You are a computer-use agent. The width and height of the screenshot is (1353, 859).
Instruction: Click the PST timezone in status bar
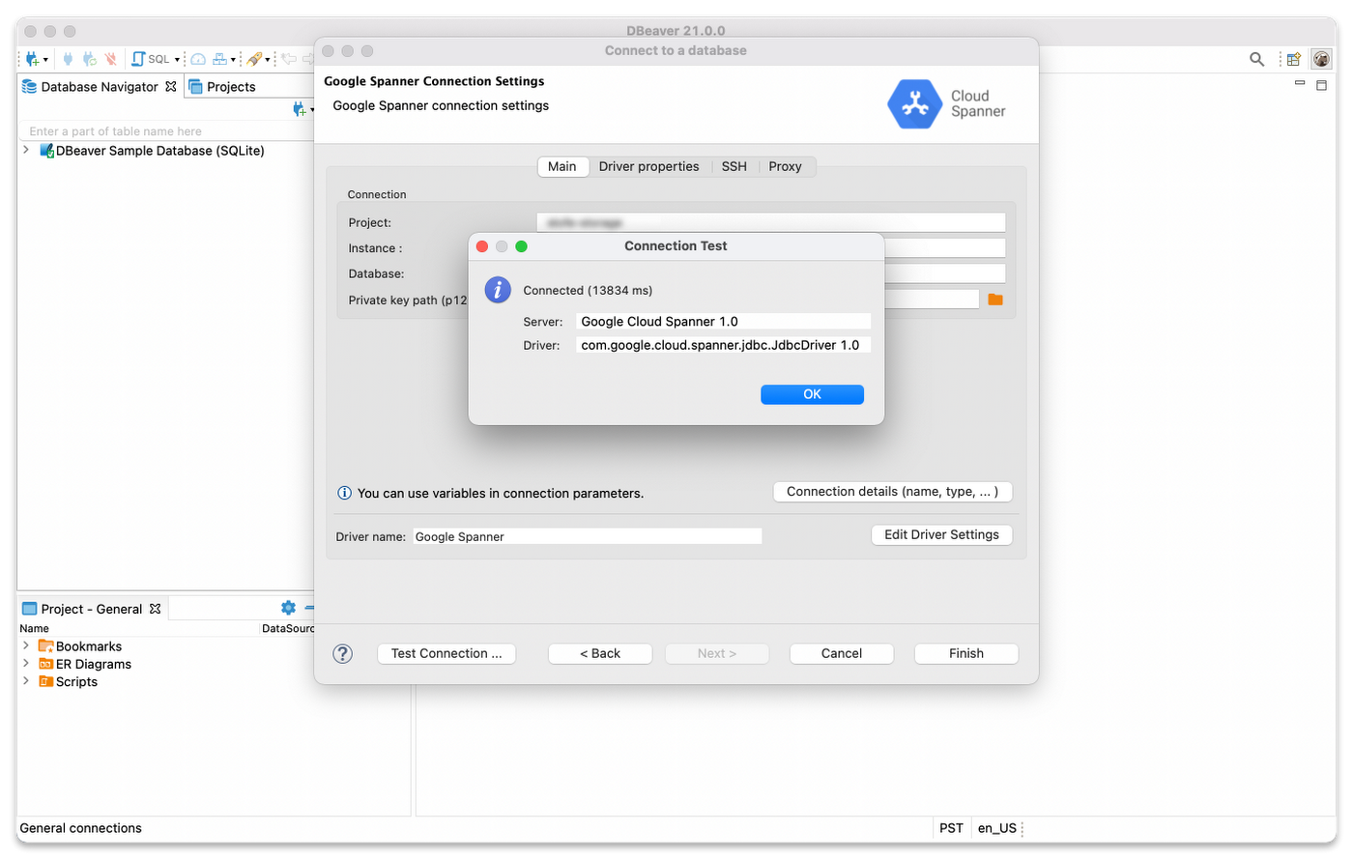tap(951, 828)
